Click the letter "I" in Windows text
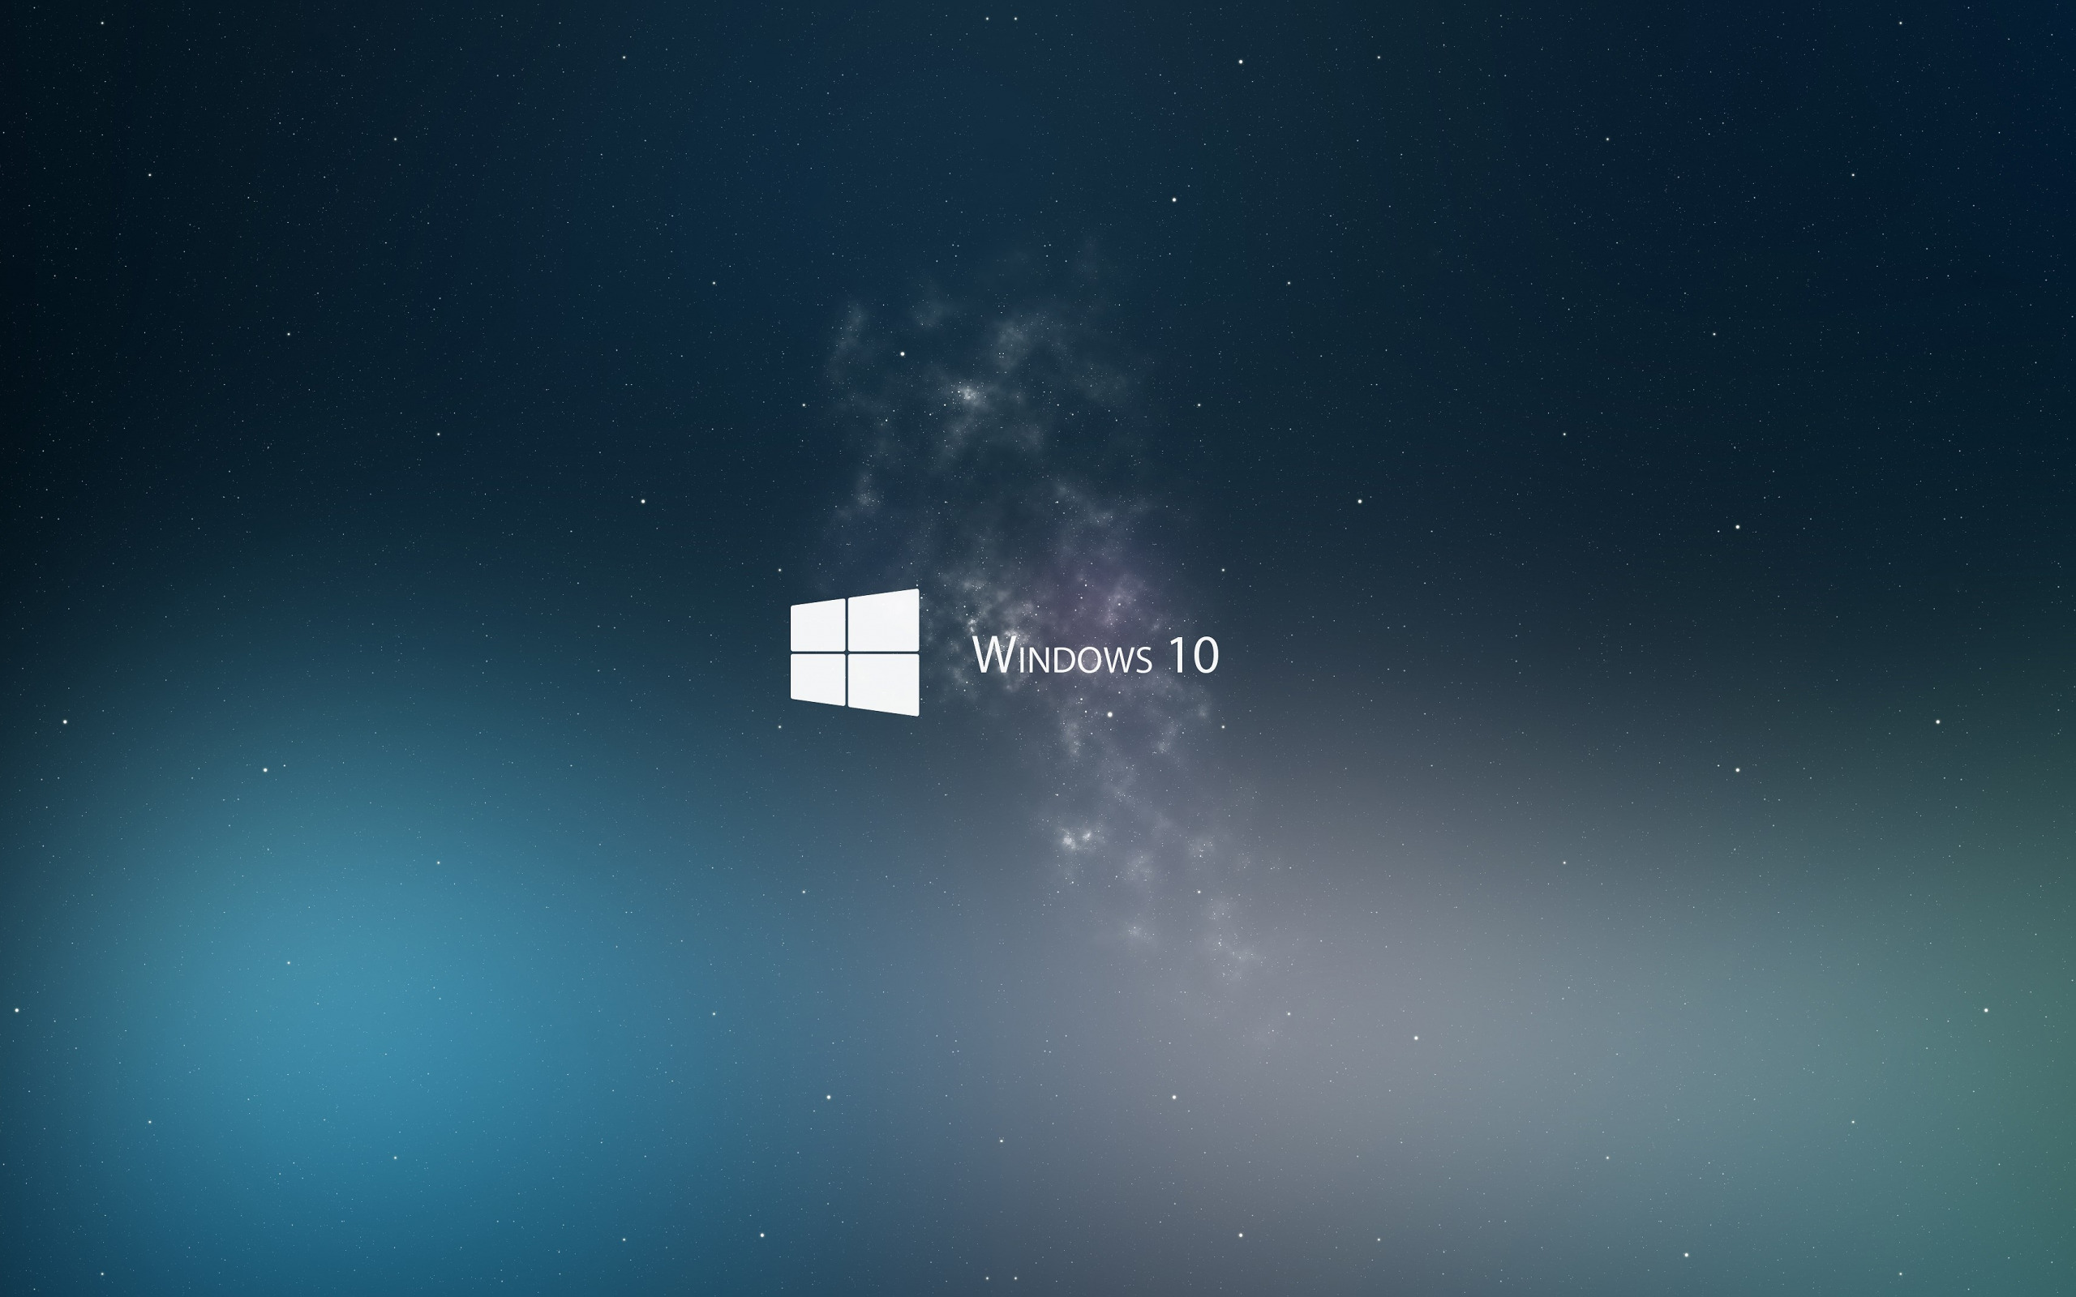Viewport: 2076px width, 1297px height. point(1022,661)
